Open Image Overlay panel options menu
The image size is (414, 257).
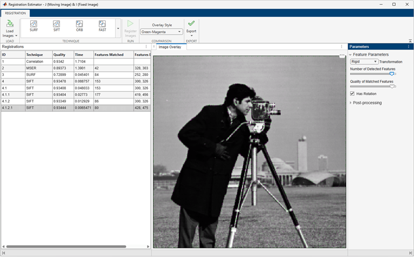point(342,46)
